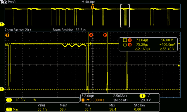Select cursor a marker label
The width and height of the screenshot is (187, 112).
point(91,35)
